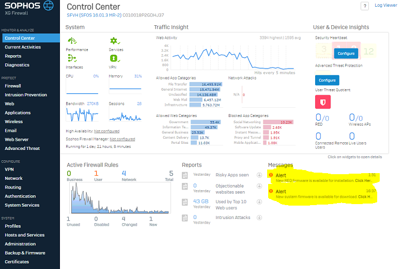Click the first alert warning icon at 1:31
Screen dimensions: 403x269
271,175
